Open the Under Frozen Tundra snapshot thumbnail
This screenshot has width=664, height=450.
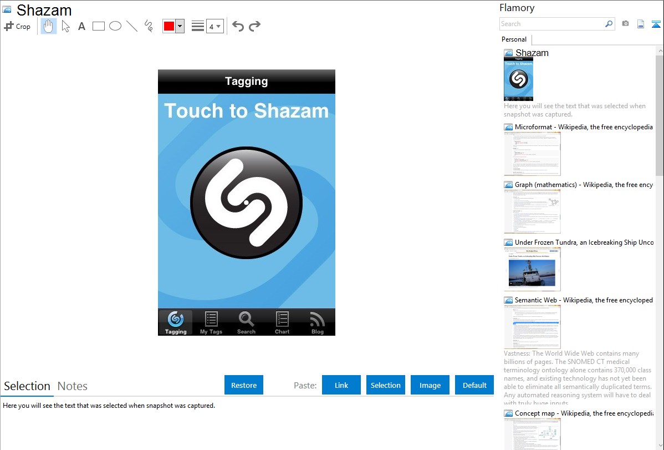coord(532,269)
